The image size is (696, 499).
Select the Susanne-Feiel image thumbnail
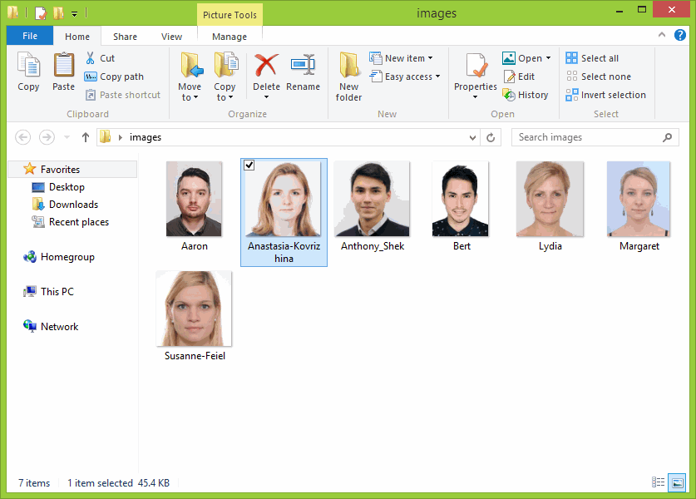pos(194,309)
